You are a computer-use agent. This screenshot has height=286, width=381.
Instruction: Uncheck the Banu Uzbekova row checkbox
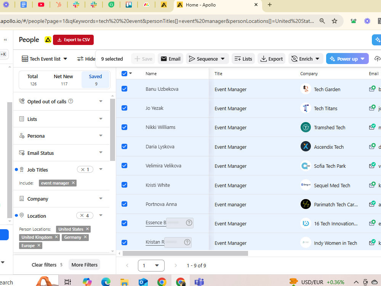click(x=124, y=89)
